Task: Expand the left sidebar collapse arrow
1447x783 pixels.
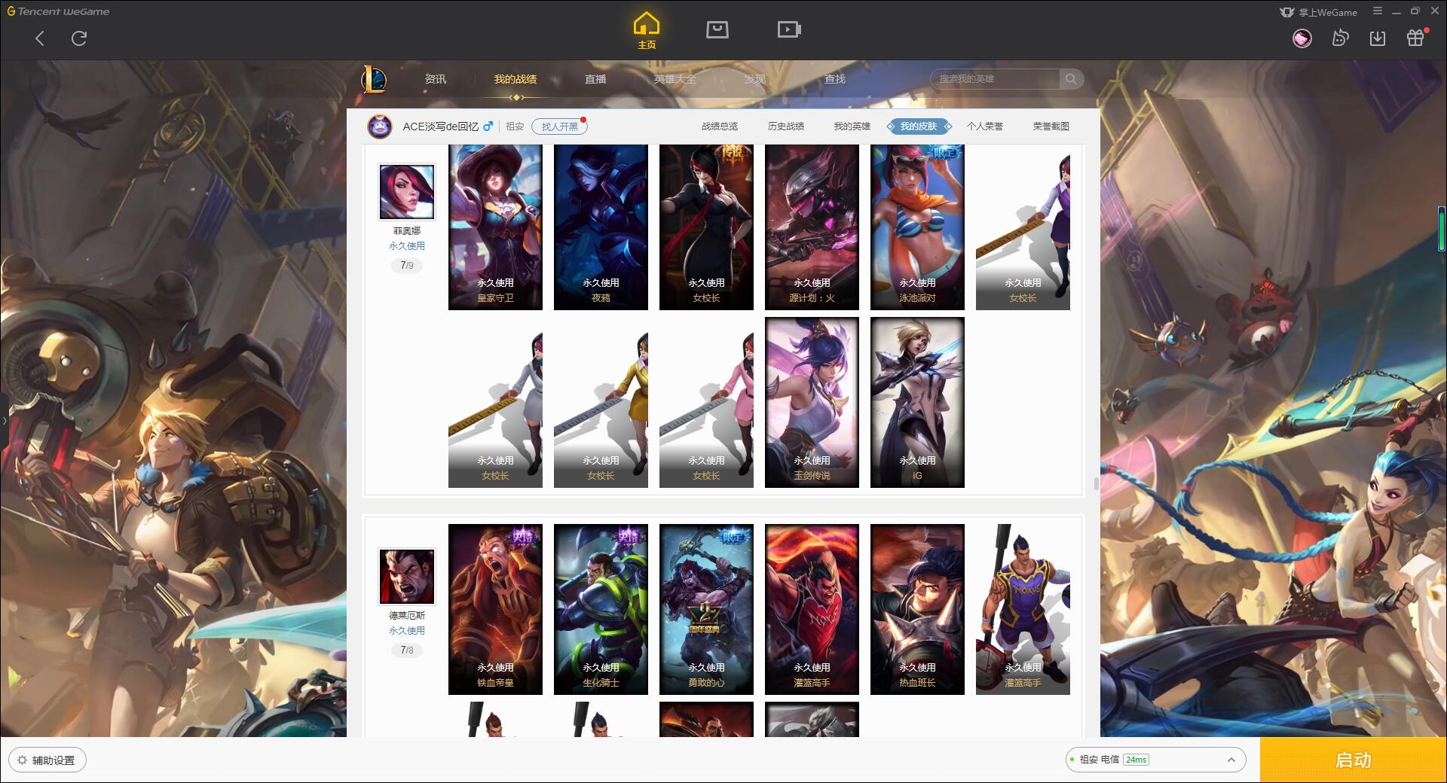Action: click(x=4, y=420)
